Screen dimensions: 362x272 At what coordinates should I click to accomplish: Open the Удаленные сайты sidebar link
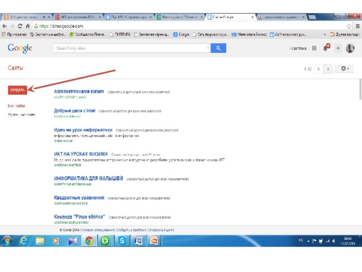21,114
